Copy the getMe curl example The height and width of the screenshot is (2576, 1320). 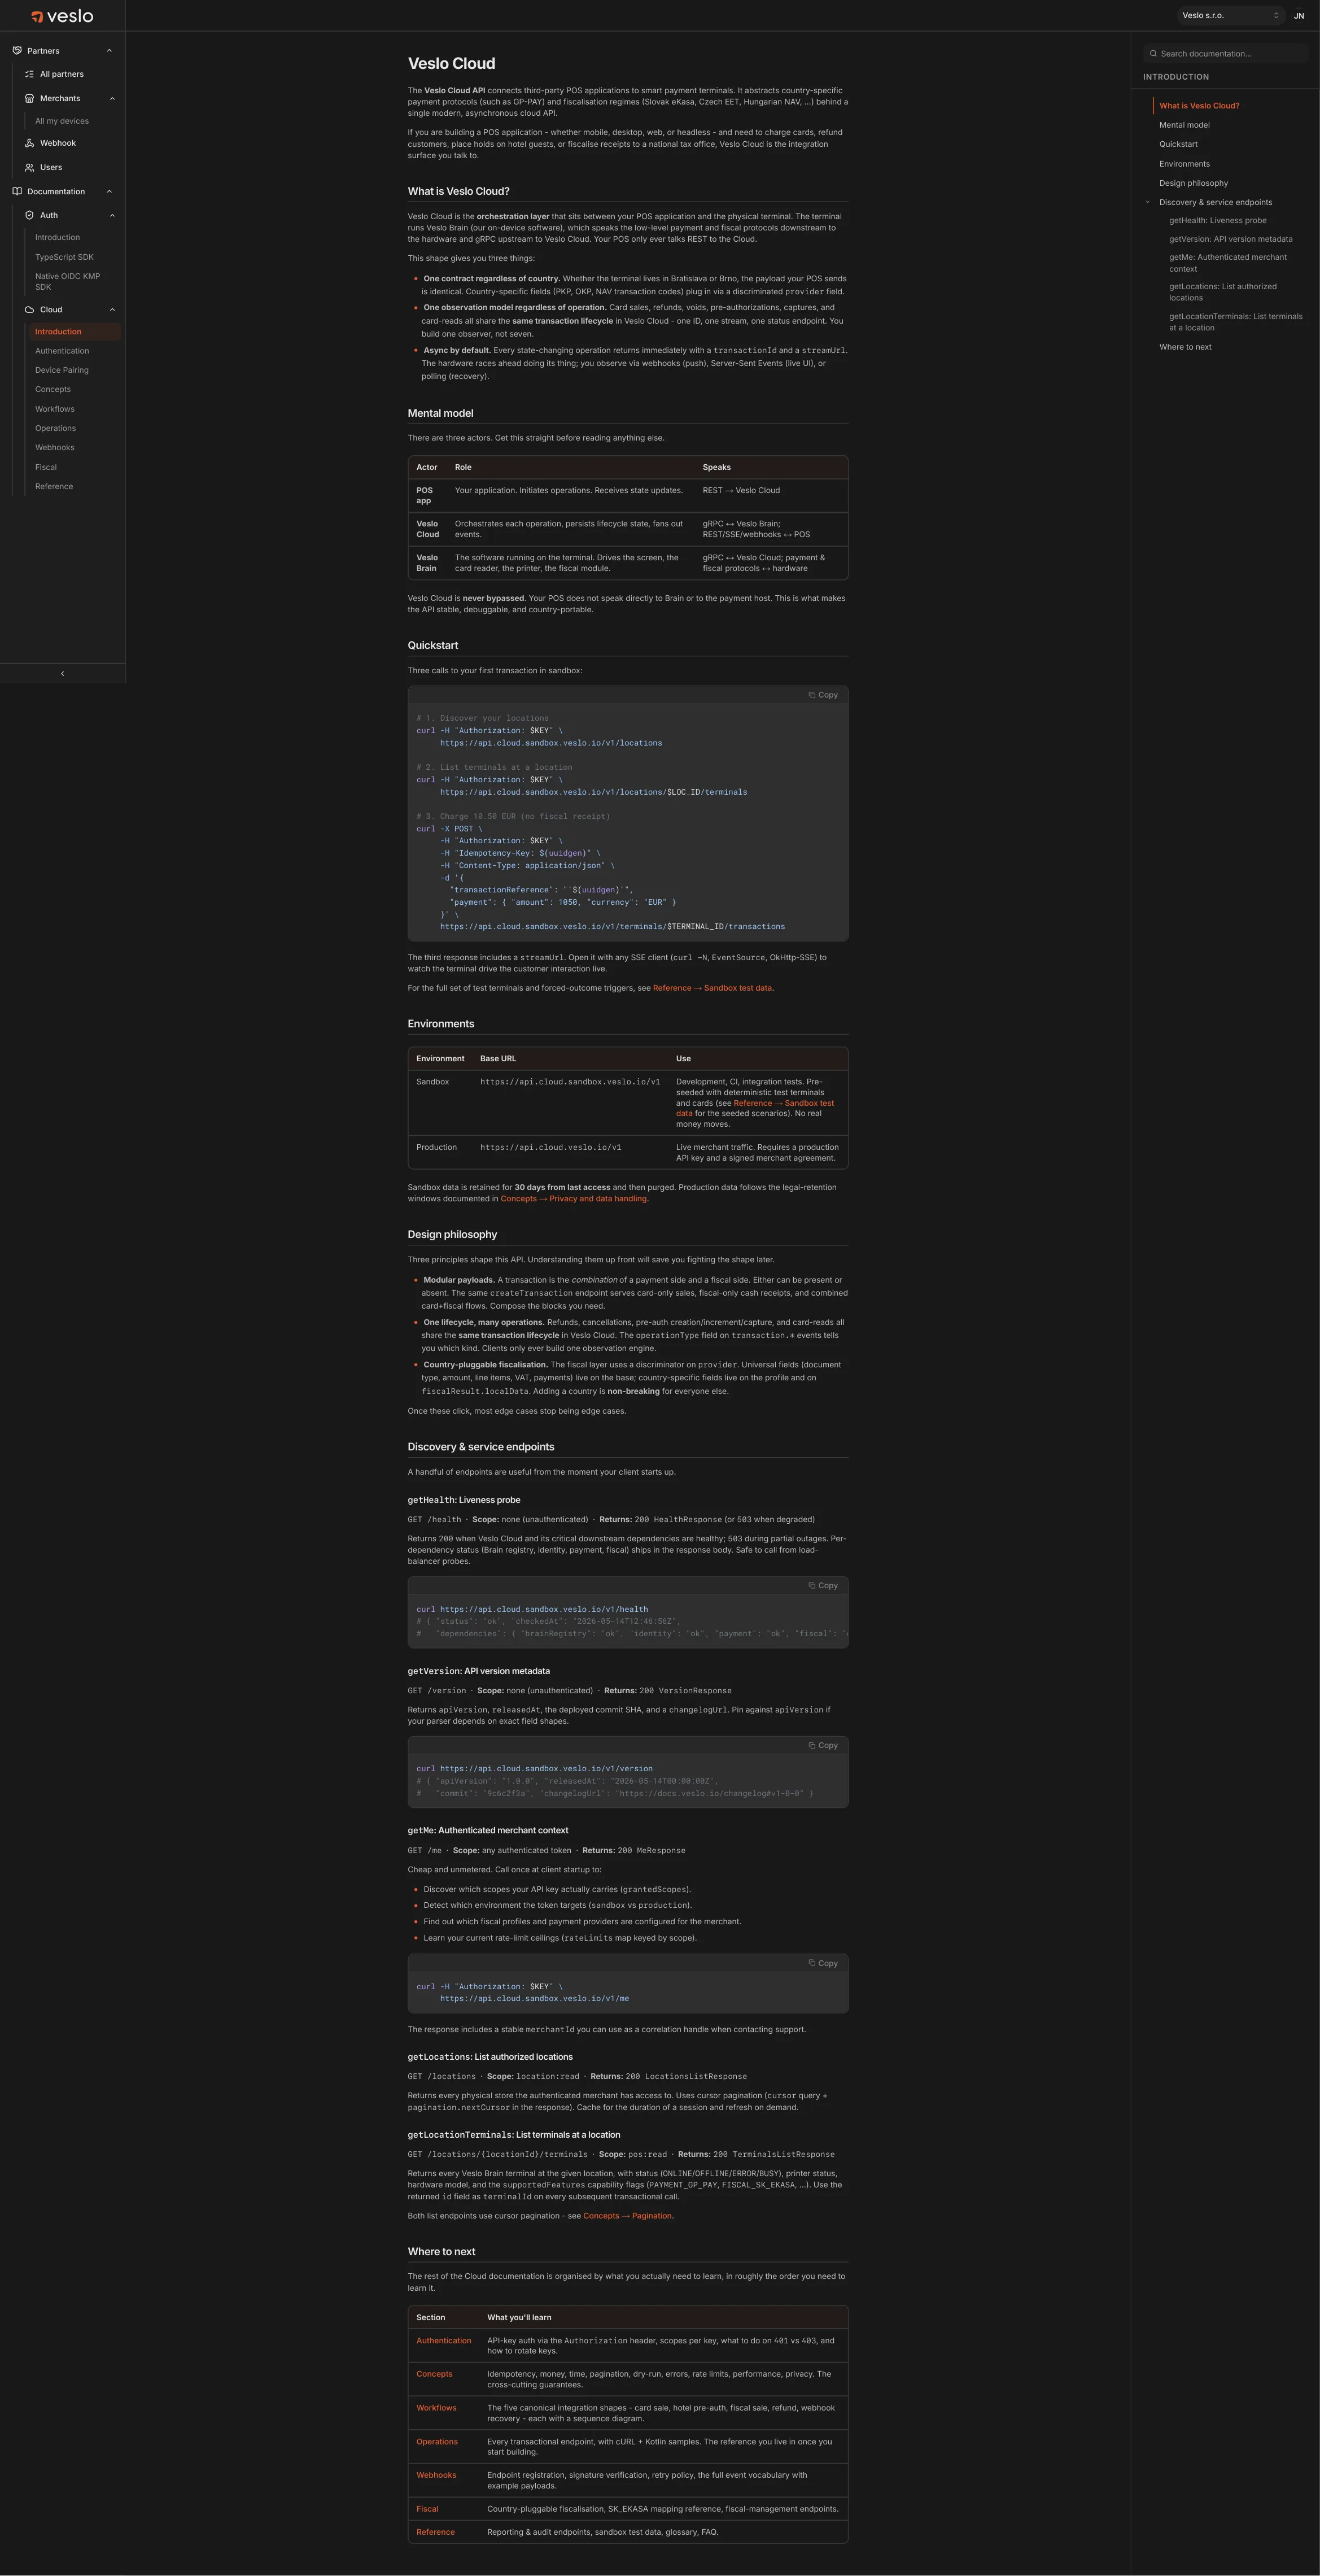click(x=823, y=1963)
